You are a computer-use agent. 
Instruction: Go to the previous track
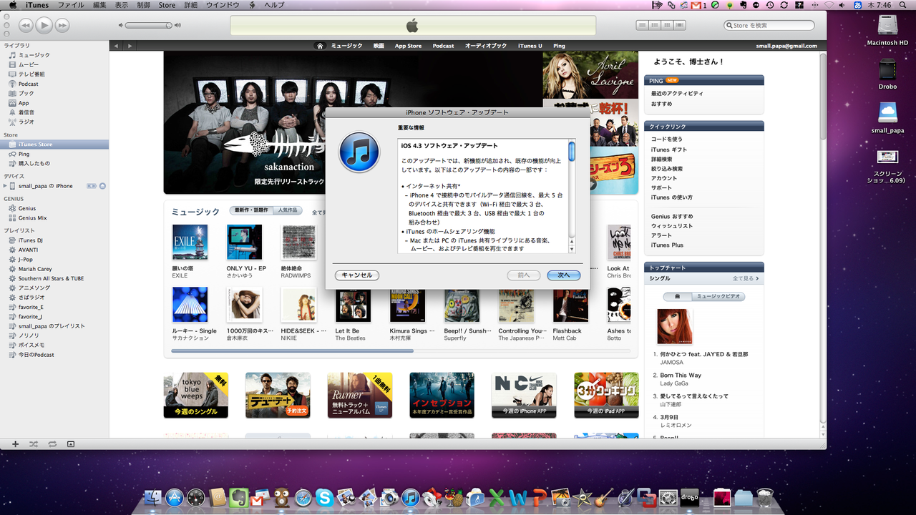(25, 25)
